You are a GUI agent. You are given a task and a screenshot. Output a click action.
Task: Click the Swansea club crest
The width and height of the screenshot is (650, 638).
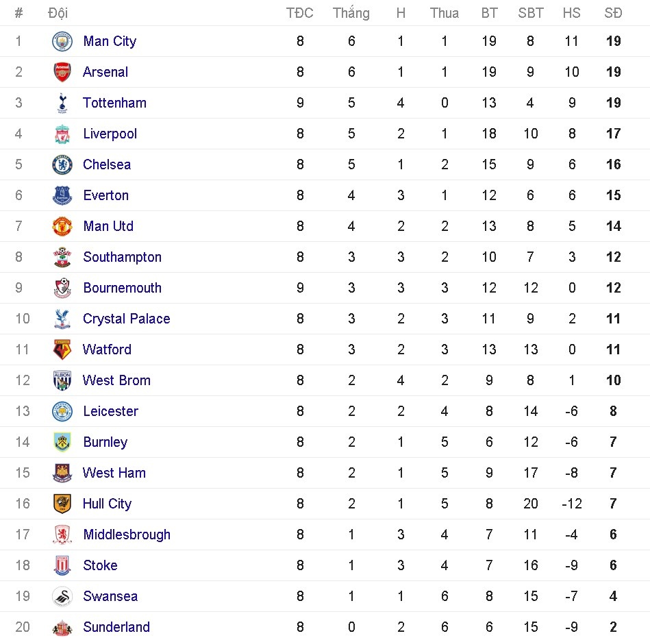pos(62,596)
